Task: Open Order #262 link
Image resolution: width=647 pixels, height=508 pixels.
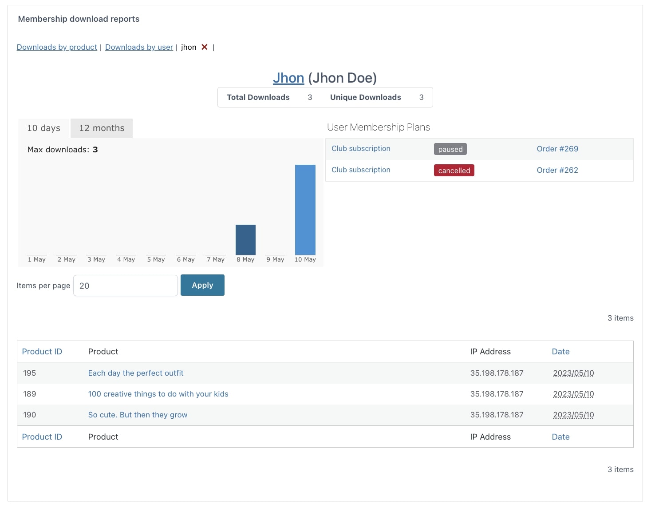Action: [x=557, y=170]
